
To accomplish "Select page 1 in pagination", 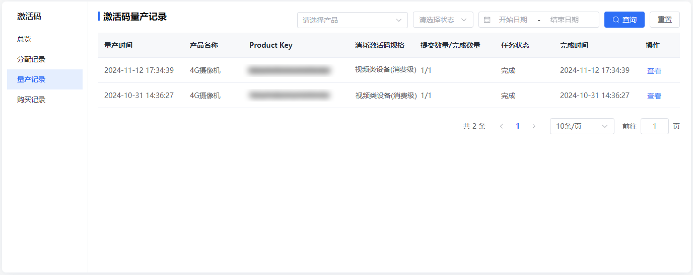I will click(x=518, y=126).
